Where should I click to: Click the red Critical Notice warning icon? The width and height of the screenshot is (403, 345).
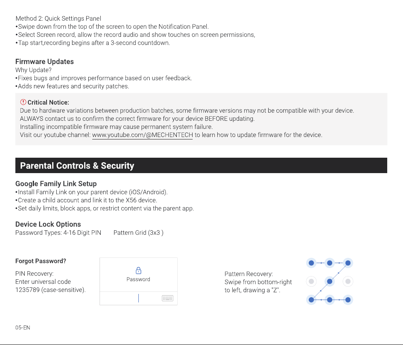[x=23, y=102]
